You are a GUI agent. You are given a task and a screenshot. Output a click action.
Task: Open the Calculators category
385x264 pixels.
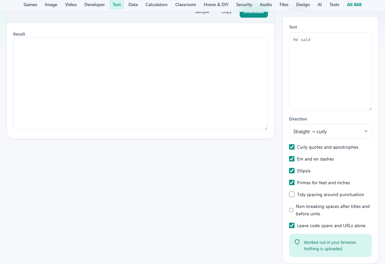pyautogui.click(x=157, y=4)
